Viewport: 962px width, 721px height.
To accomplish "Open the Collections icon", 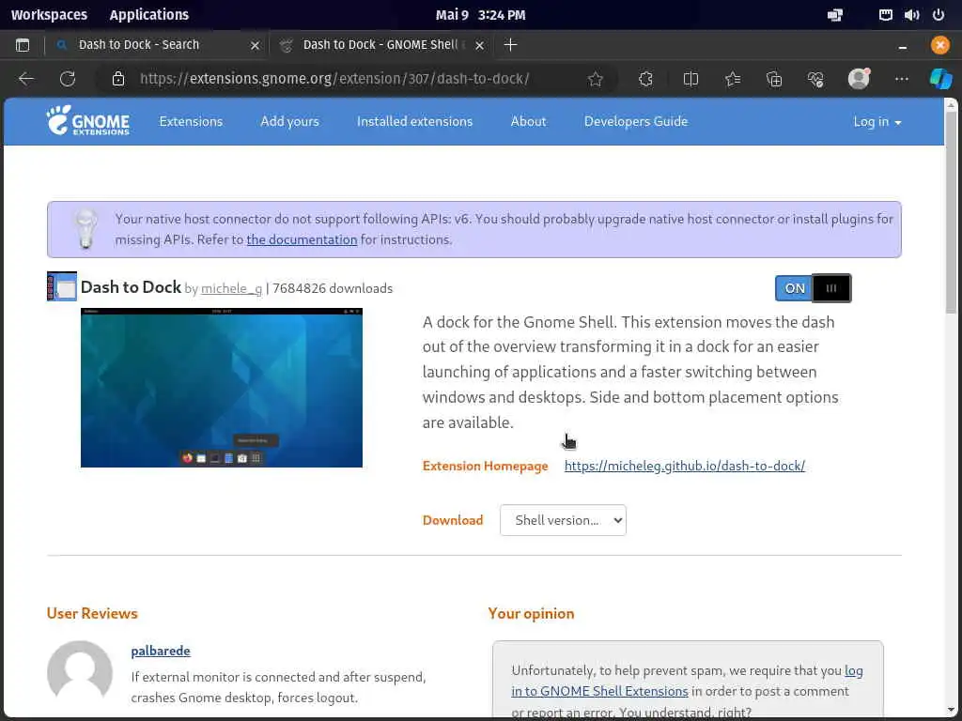I will pyautogui.click(x=774, y=79).
